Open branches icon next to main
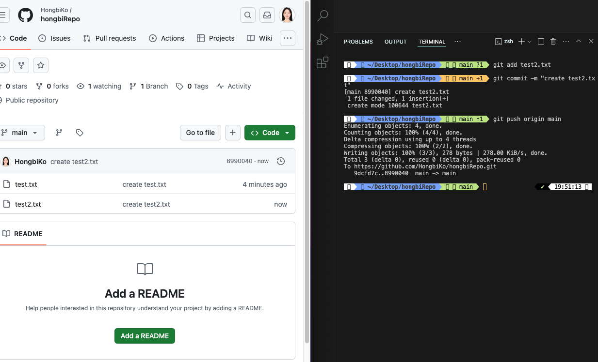The width and height of the screenshot is (598, 362). [x=59, y=133]
